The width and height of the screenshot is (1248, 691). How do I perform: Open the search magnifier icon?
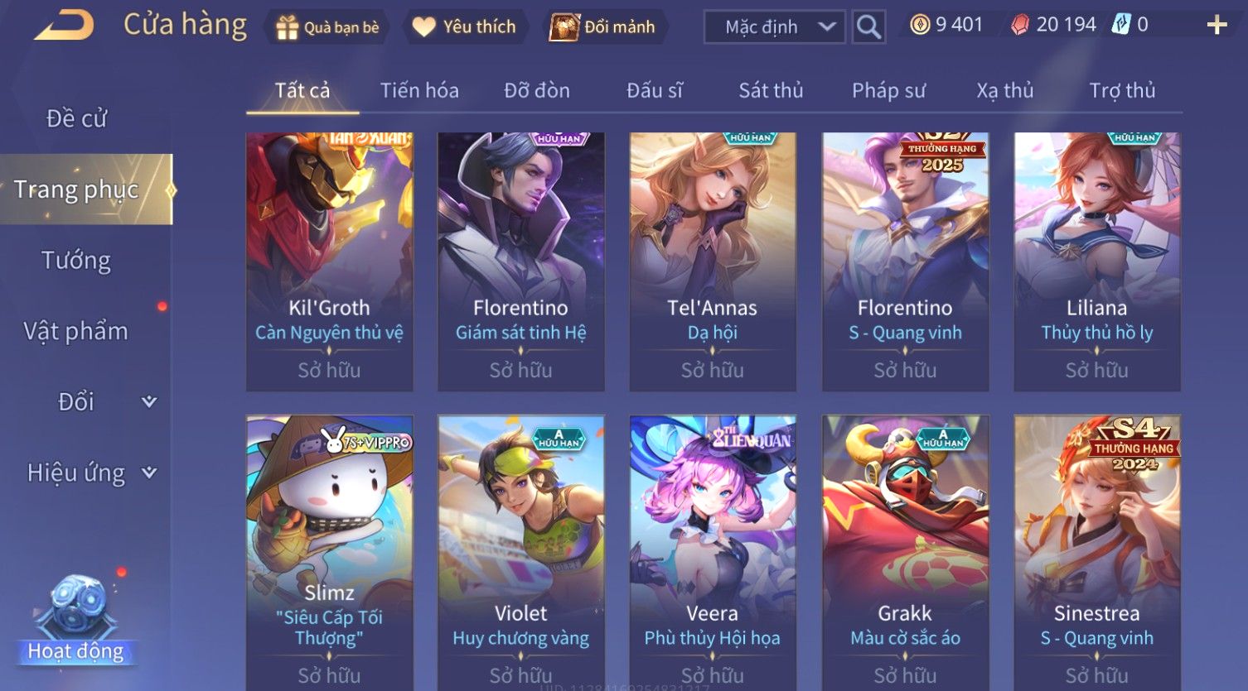[x=868, y=27]
